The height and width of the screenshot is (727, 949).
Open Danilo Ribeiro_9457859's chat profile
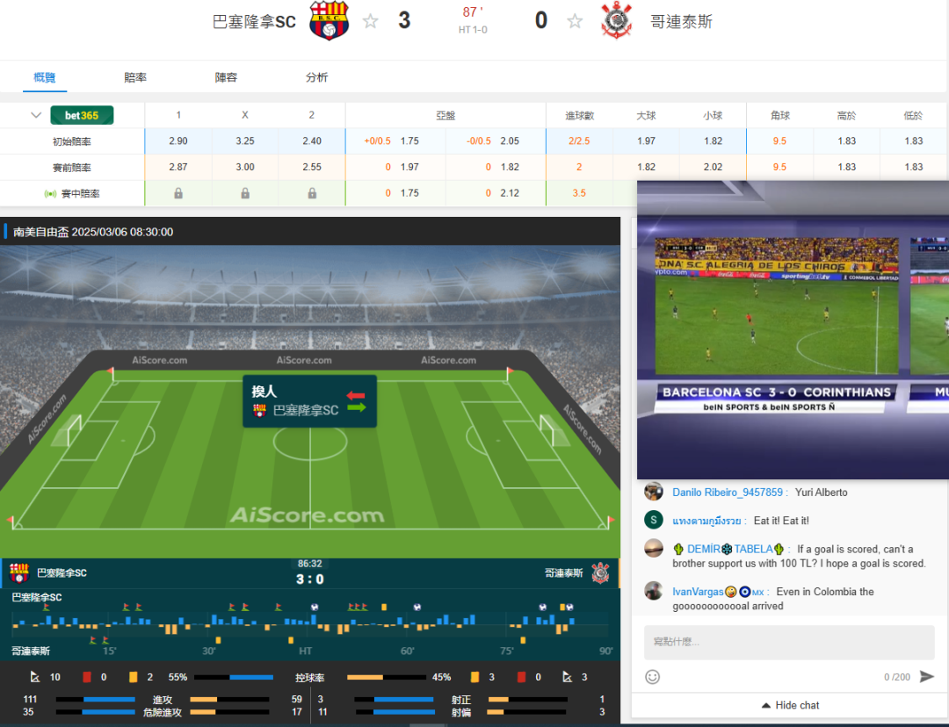[727, 493]
